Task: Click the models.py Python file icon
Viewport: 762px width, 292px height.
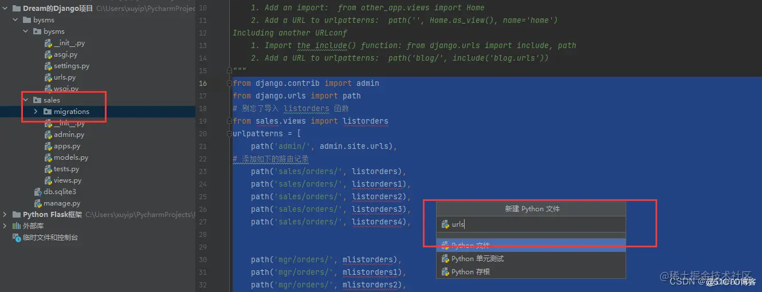Action: (49, 157)
